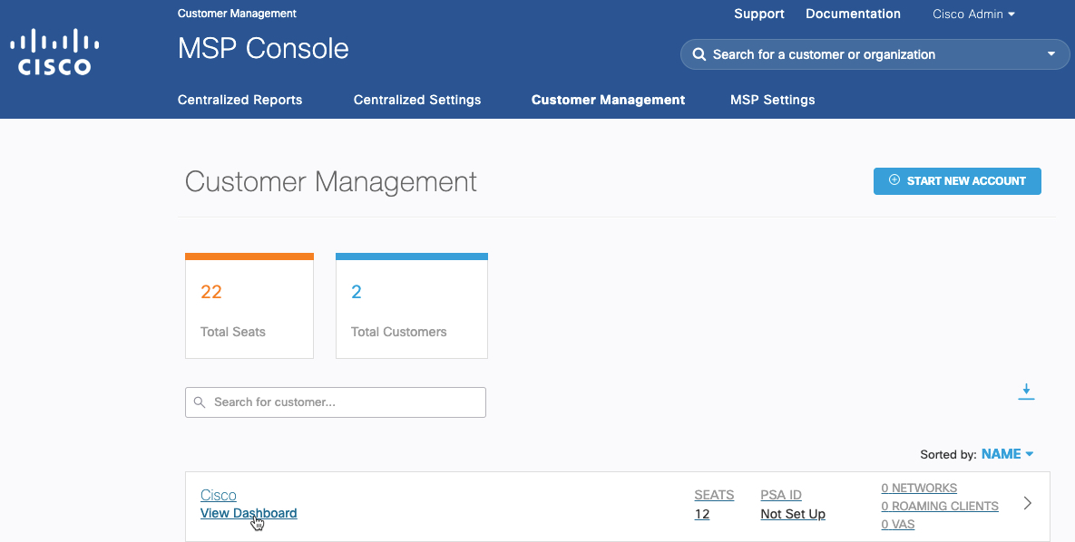Open the Support link
This screenshot has width=1075, height=542.
click(759, 14)
